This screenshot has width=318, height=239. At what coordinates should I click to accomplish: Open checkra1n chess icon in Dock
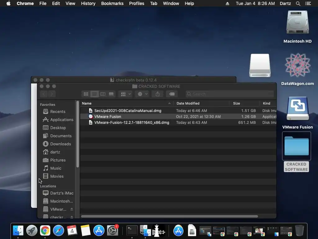pos(159,231)
